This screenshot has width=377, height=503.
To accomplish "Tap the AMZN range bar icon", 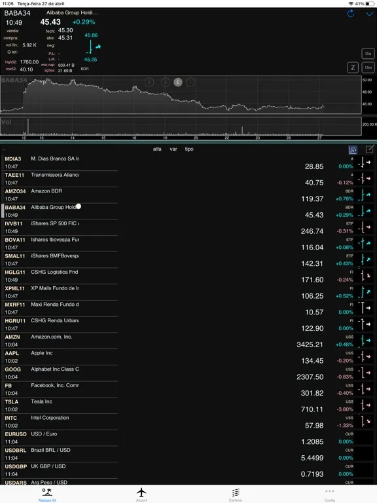I will (365, 341).
